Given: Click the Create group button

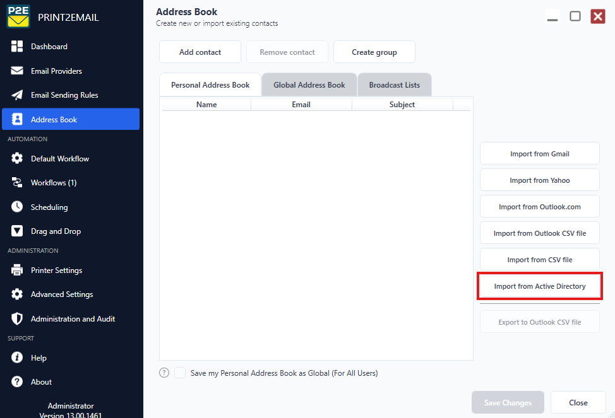Looking at the screenshot, I should tap(374, 52).
